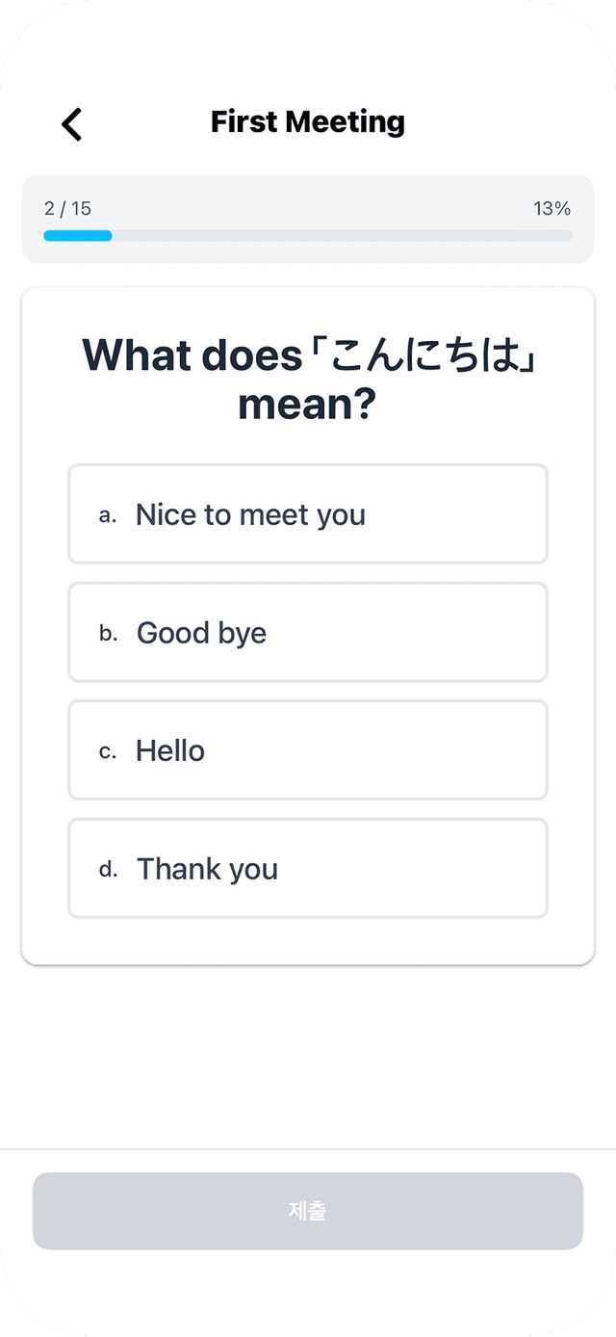This screenshot has width=616, height=1337.
Task: Click the 'd.' letter marker
Action: pos(109,869)
